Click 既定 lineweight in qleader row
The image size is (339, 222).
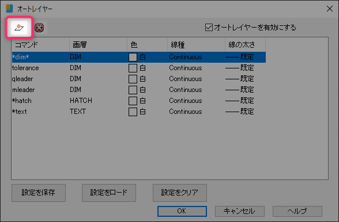pyautogui.click(x=240, y=79)
